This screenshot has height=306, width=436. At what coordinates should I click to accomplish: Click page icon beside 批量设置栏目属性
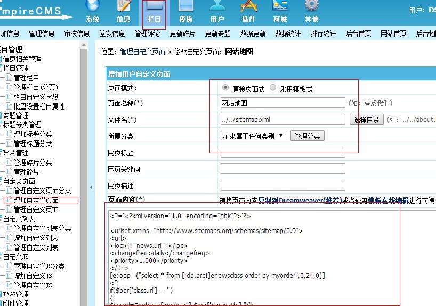(x=9, y=106)
